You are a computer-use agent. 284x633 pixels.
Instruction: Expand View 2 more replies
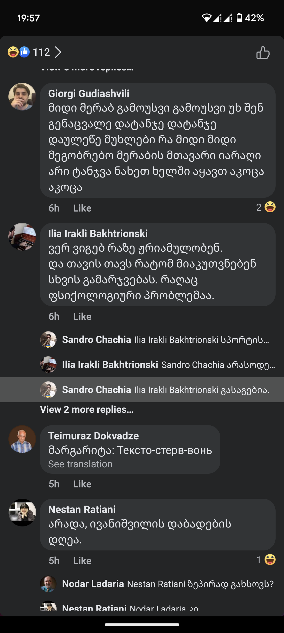click(x=87, y=410)
